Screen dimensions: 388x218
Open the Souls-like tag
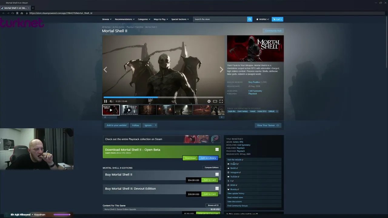click(x=232, y=111)
